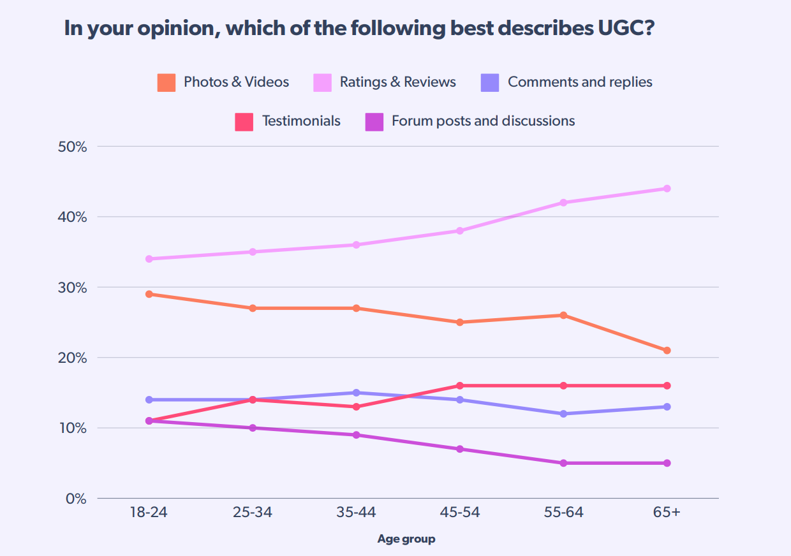Click the Photos & Videos point at 65+
This screenshot has width=791, height=556.
coord(667,351)
